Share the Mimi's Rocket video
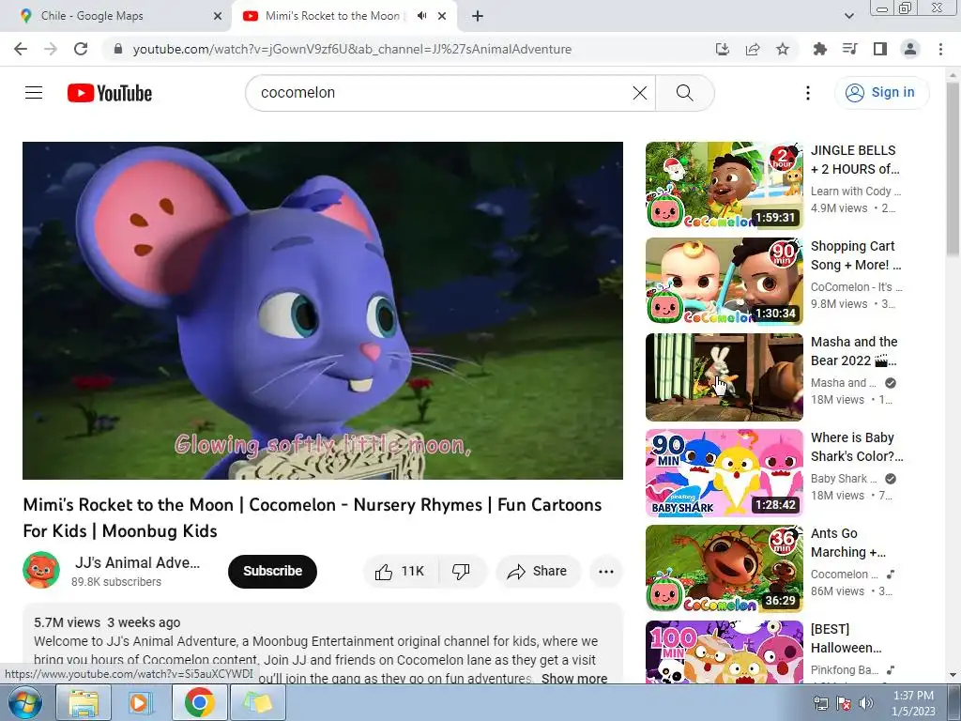This screenshot has height=721, width=961. pos(538,572)
